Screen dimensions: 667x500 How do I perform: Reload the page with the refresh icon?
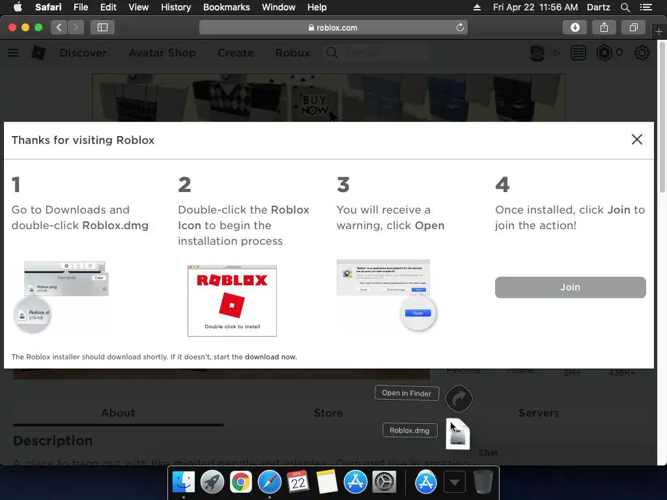click(x=460, y=27)
